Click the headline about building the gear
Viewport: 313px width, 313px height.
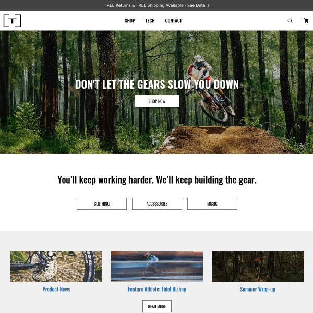point(157,179)
